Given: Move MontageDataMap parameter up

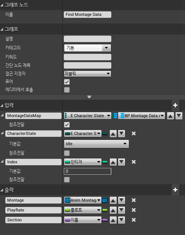Looking at the screenshot, I should click(x=171, y=116).
